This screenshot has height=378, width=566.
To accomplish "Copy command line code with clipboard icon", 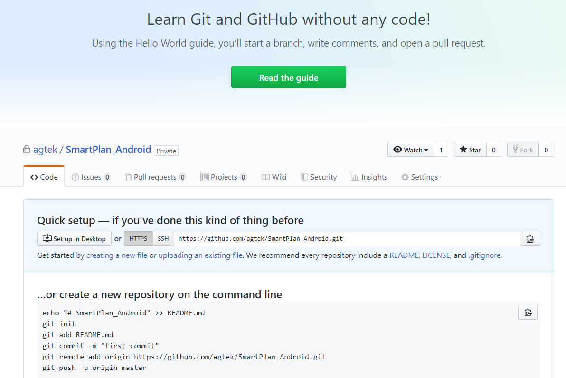I will tap(528, 312).
